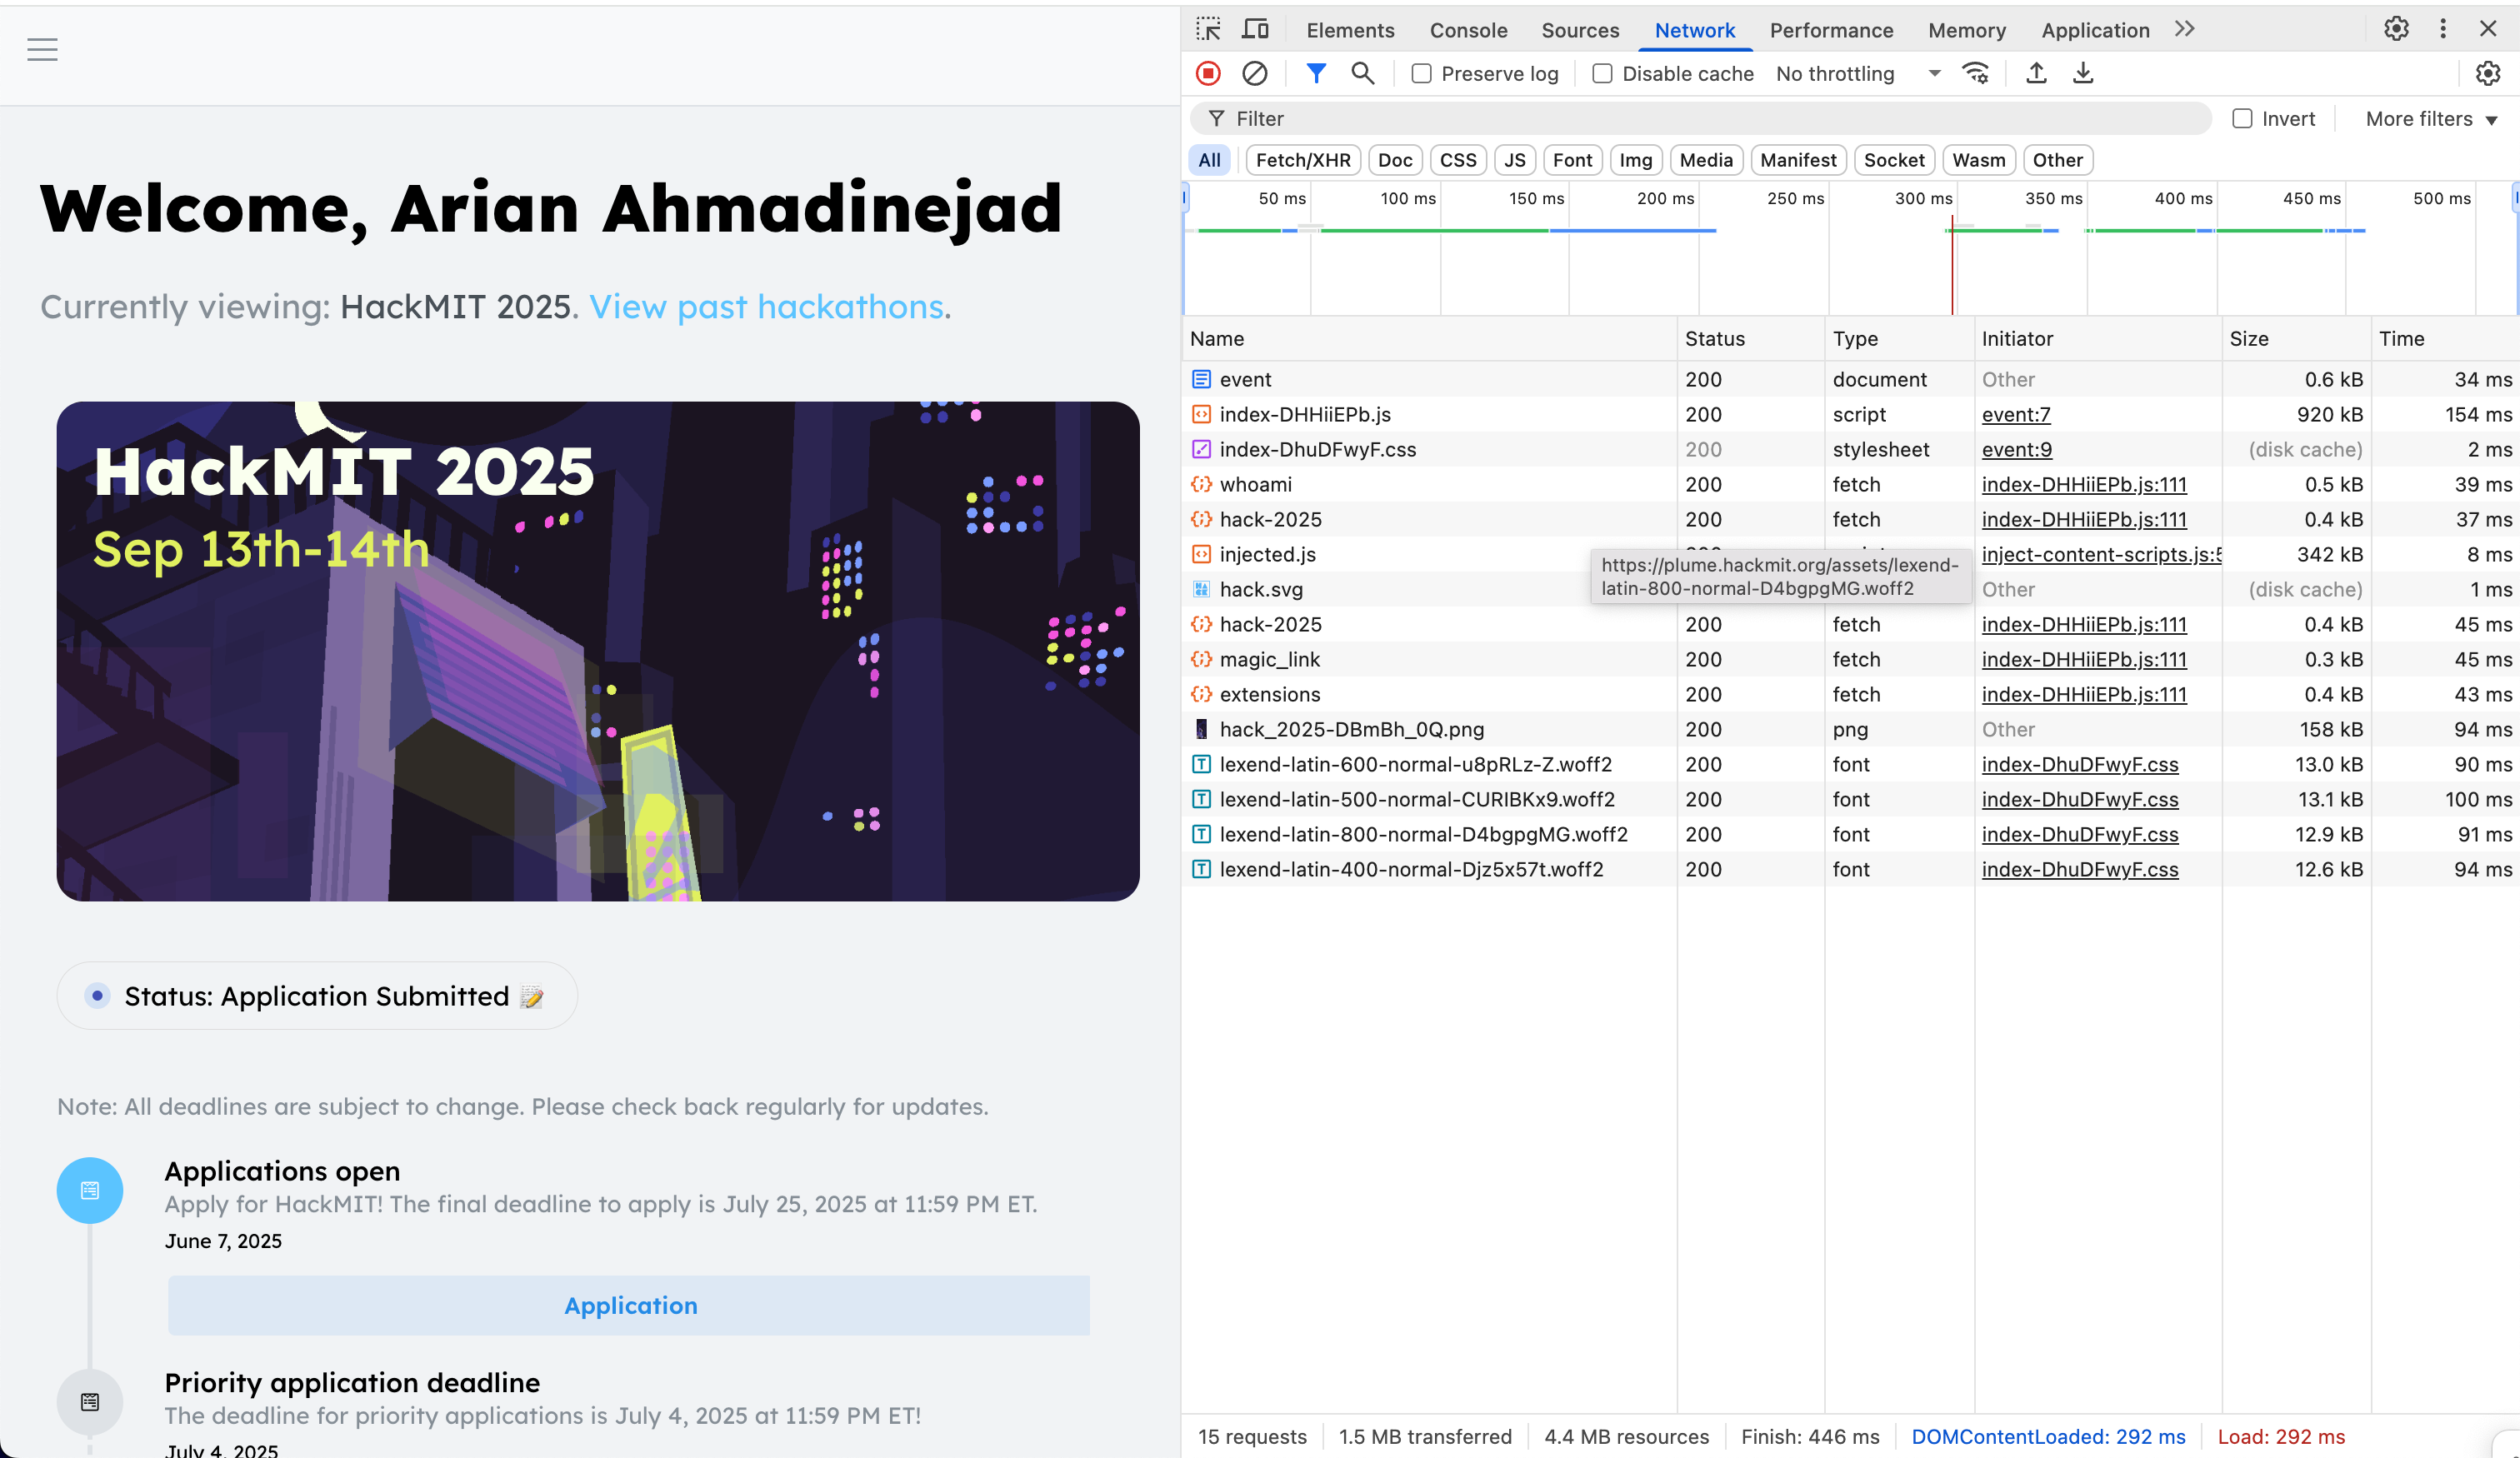Select the Fetch/XHR filter chip

[x=1302, y=160]
